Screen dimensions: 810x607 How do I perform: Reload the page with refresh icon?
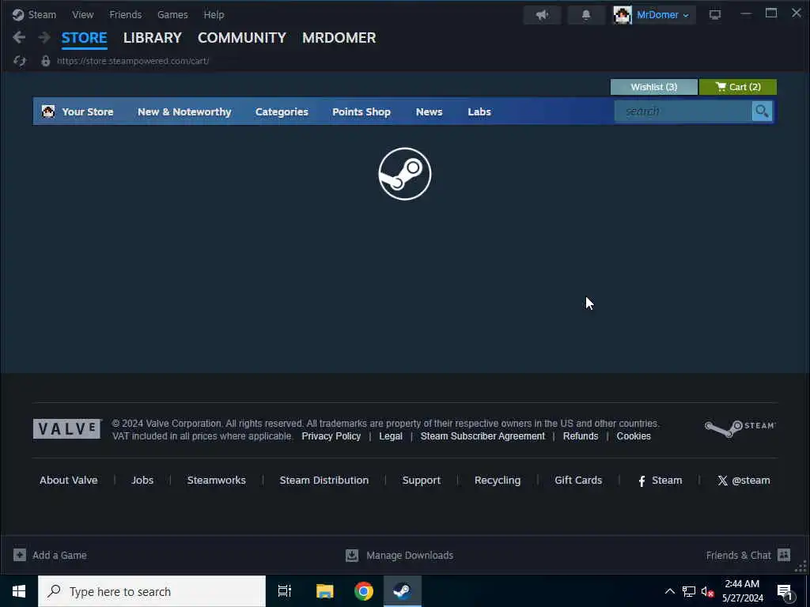[x=20, y=61]
